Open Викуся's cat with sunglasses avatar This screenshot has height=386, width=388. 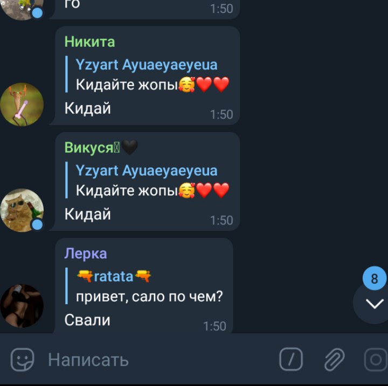22,210
